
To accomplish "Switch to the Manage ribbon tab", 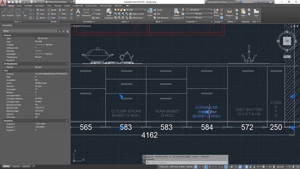I will coord(58,6).
